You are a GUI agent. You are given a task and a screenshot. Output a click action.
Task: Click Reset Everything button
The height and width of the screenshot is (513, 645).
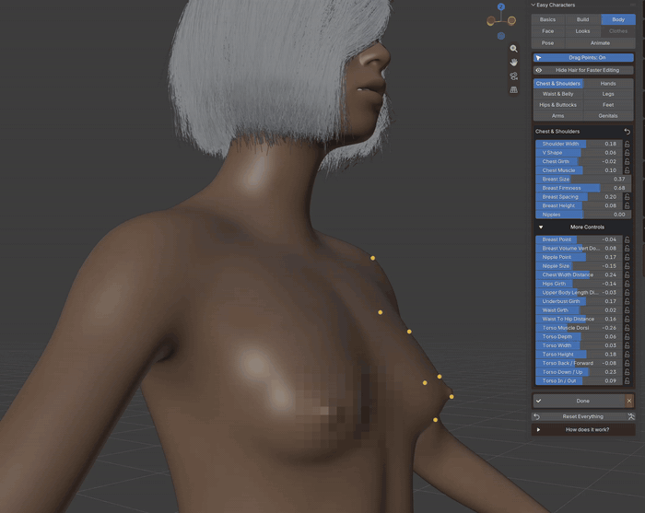pyautogui.click(x=580, y=416)
